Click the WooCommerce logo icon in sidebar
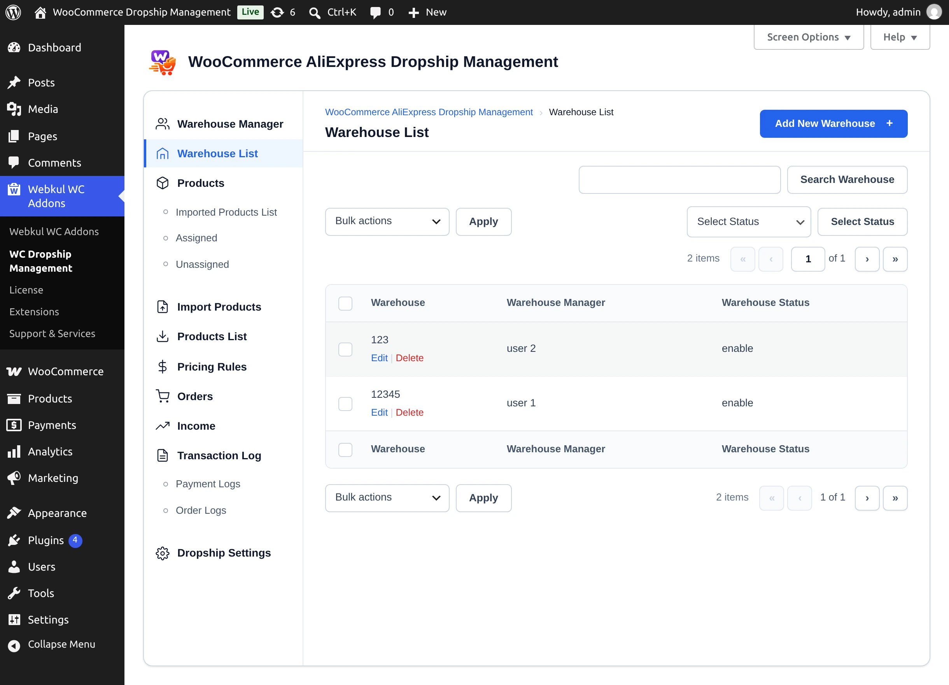949x685 pixels. click(14, 371)
